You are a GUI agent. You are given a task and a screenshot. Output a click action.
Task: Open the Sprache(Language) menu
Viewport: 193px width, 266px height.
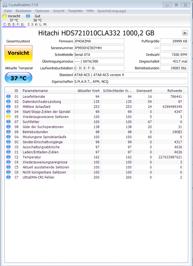click(111, 11)
